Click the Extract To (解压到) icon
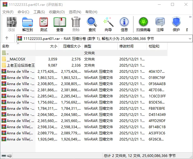Image resolution: width=193 pixels, height=159 pixels. click(x=28, y=24)
